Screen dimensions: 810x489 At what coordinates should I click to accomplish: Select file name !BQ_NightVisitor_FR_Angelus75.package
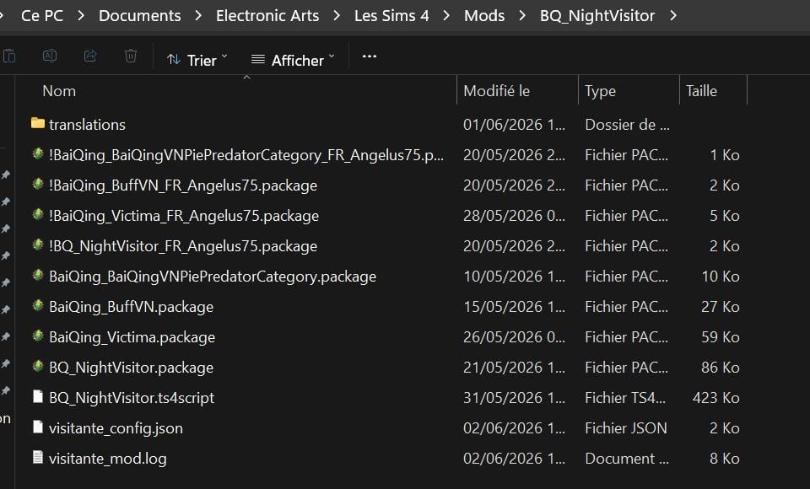[x=183, y=246]
